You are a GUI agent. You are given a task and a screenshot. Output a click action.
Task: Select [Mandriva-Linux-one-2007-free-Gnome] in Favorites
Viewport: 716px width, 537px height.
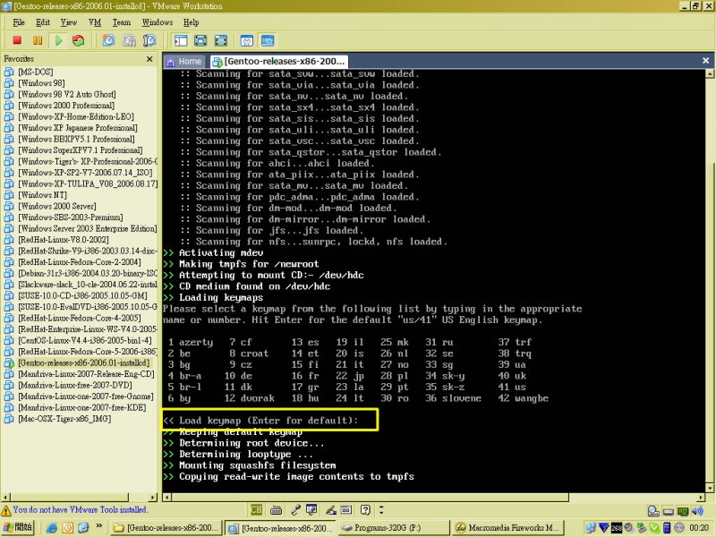point(86,396)
